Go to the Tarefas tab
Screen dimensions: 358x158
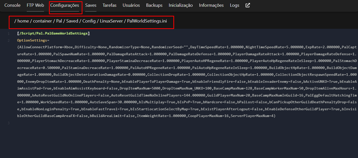109,5
